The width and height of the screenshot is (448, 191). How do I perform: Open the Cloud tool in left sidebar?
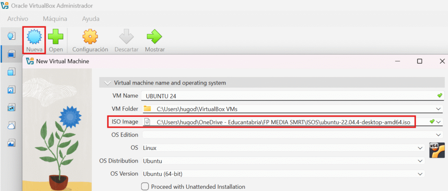(x=11, y=125)
